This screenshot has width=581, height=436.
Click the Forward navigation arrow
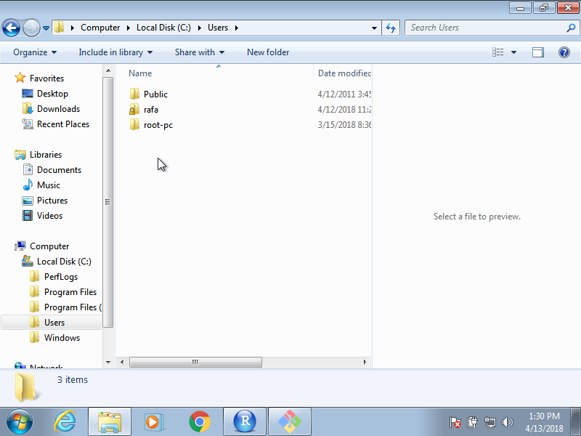31,28
